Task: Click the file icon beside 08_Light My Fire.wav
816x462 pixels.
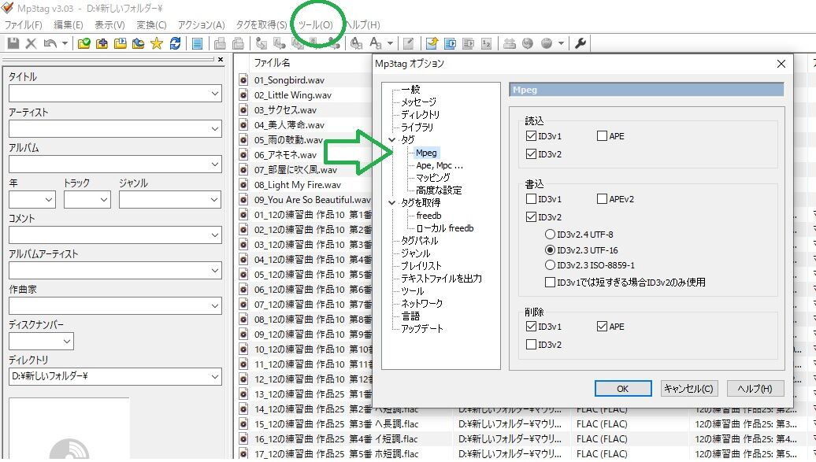Action: point(243,185)
